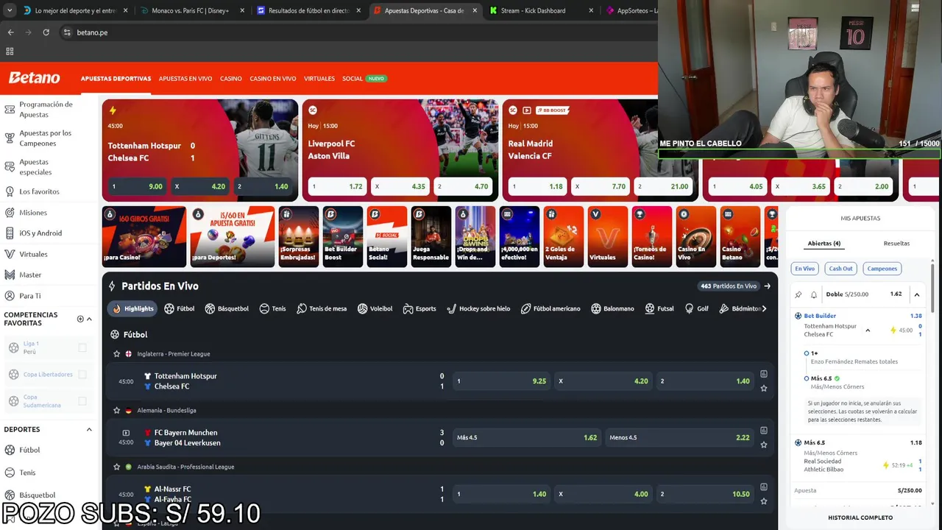Select Tenis de mesa sport filter
942x530 pixels.
tap(322, 308)
